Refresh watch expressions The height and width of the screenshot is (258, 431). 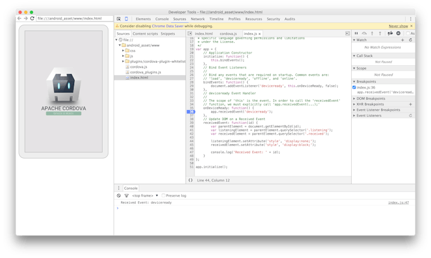[x=410, y=40]
